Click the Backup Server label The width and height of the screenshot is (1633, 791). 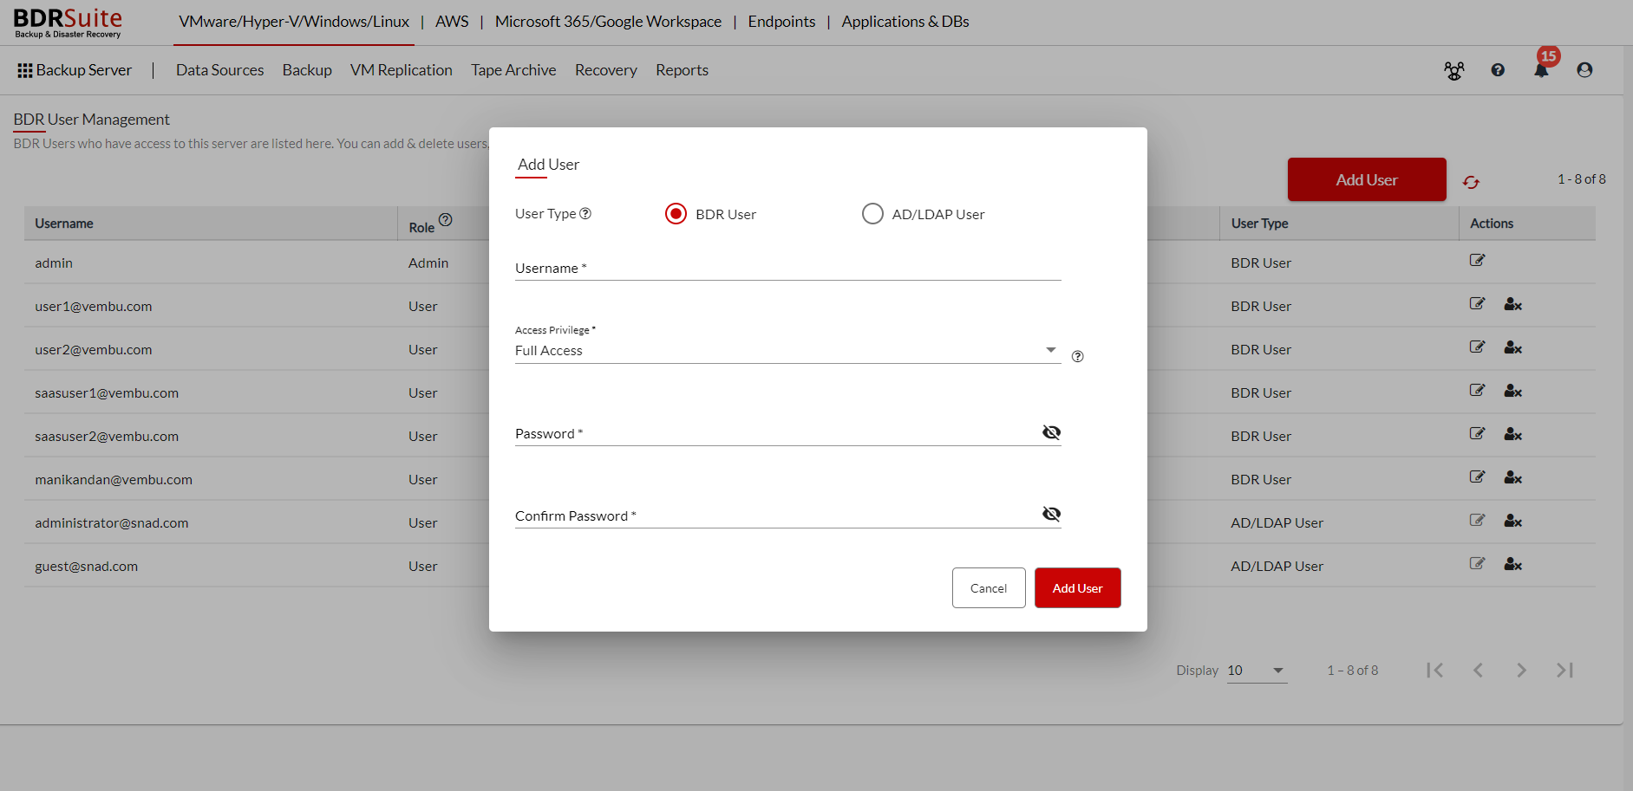coord(84,70)
